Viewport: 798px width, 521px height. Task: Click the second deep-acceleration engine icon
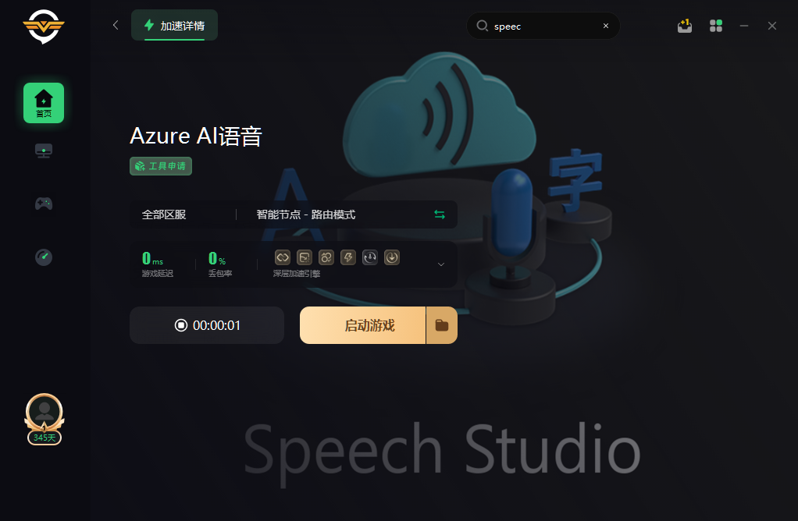click(x=305, y=257)
